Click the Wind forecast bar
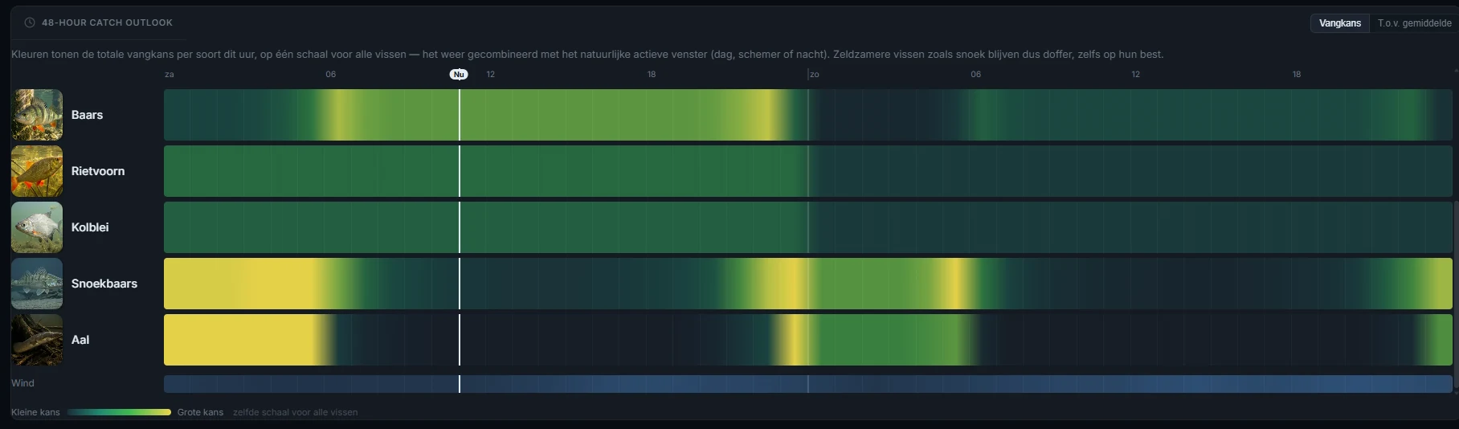This screenshot has width=1459, height=429. point(808,384)
